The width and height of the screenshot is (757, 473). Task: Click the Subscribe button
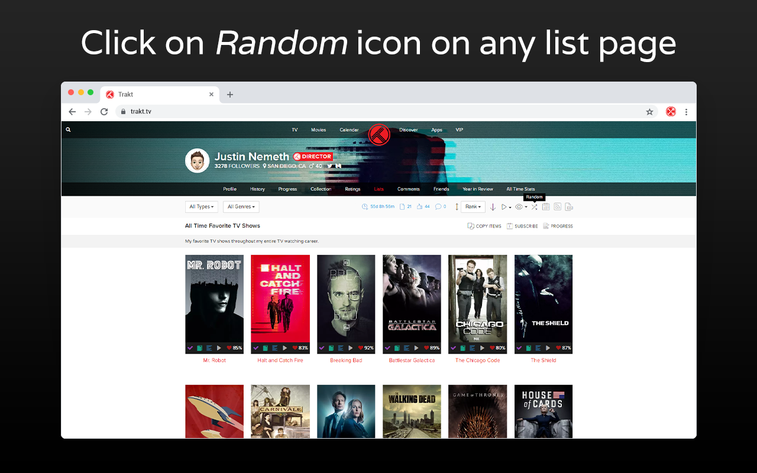(x=522, y=226)
